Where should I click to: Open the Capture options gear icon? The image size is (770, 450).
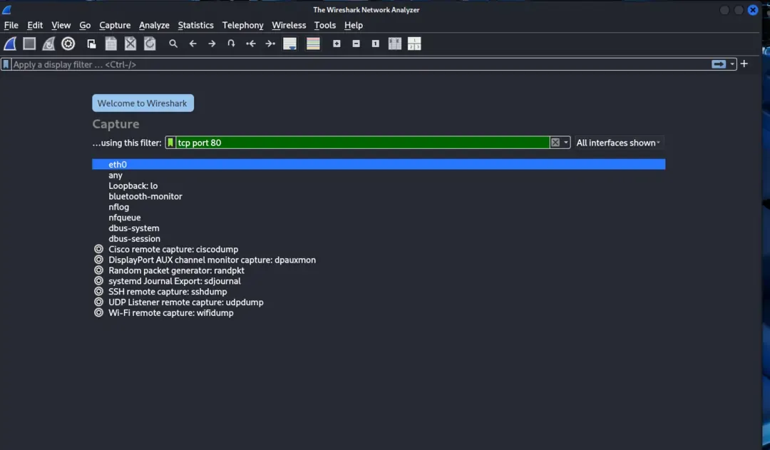(68, 44)
